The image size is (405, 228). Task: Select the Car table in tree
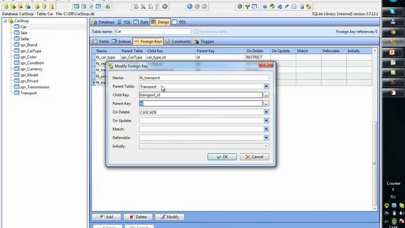coord(23,27)
